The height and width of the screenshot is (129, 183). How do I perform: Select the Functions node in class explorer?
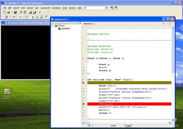(65, 29)
